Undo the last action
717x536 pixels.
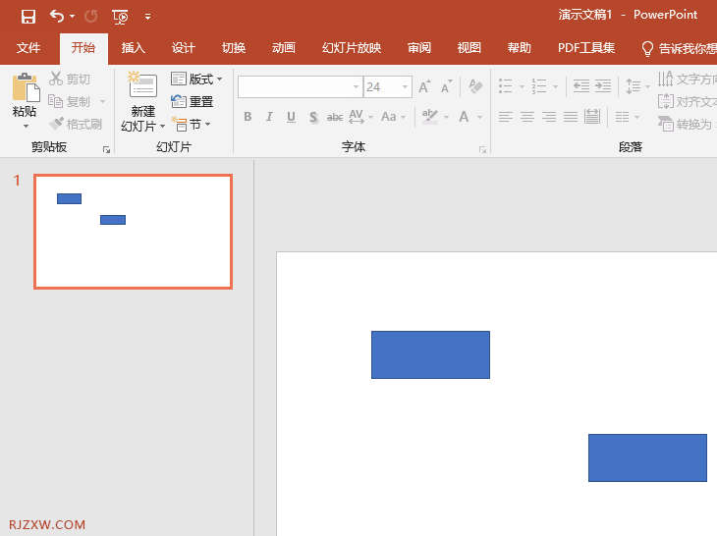click(57, 17)
